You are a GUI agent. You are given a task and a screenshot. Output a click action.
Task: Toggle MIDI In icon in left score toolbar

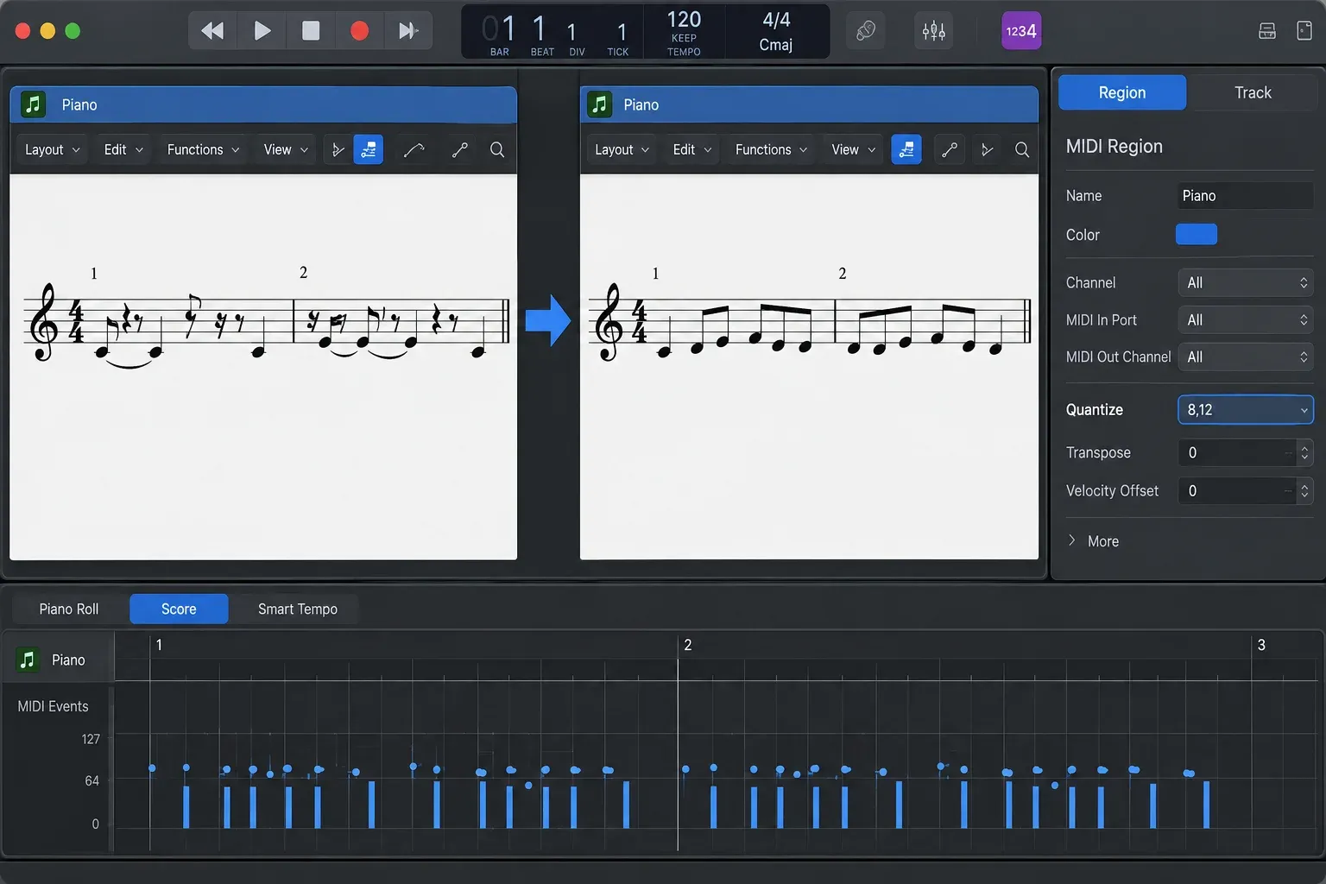(338, 149)
